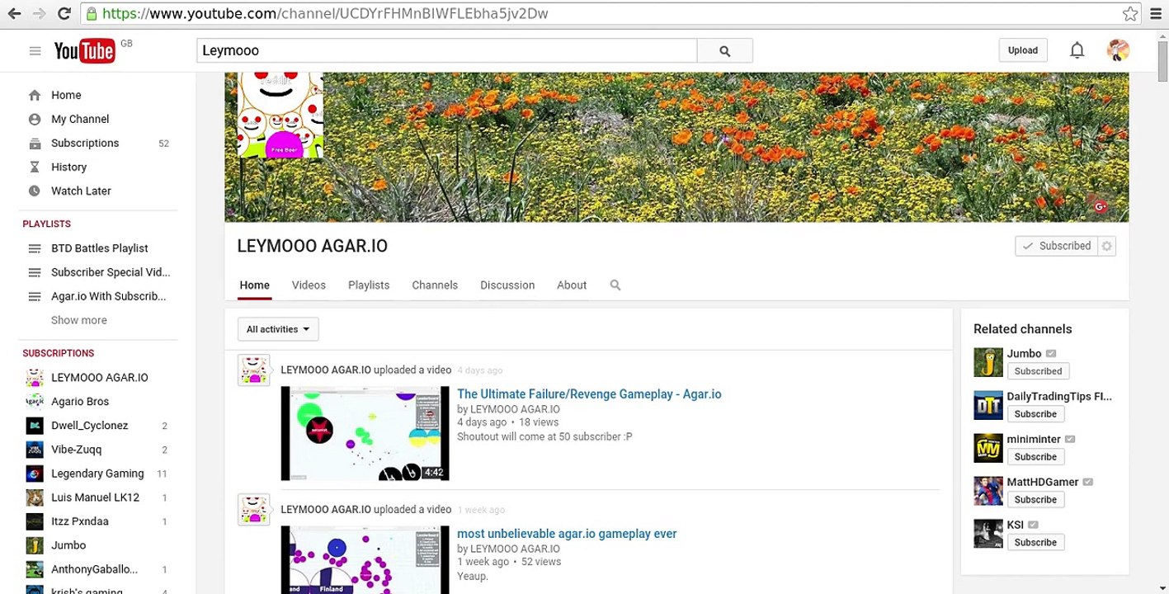The height and width of the screenshot is (594, 1169).
Task: Switch to the Playlists tab
Action: [369, 285]
